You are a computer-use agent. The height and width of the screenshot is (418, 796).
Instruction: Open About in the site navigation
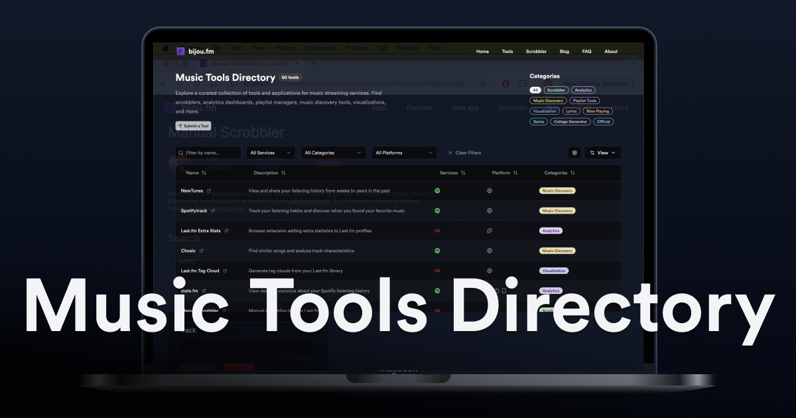(611, 51)
